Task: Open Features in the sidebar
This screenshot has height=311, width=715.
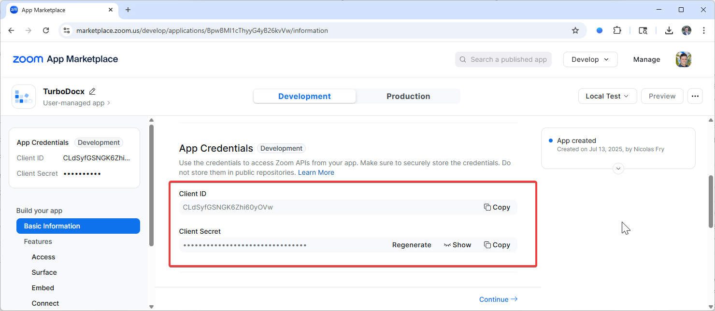Action: [38, 241]
